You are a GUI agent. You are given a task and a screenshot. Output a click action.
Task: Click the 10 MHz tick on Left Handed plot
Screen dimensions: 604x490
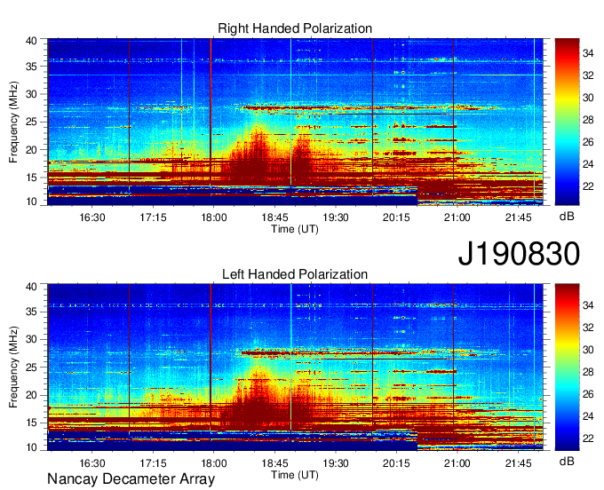pyautogui.click(x=31, y=447)
